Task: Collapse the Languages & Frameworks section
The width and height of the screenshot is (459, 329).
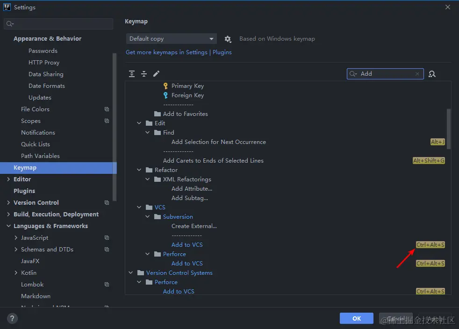Action: [x=8, y=226]
